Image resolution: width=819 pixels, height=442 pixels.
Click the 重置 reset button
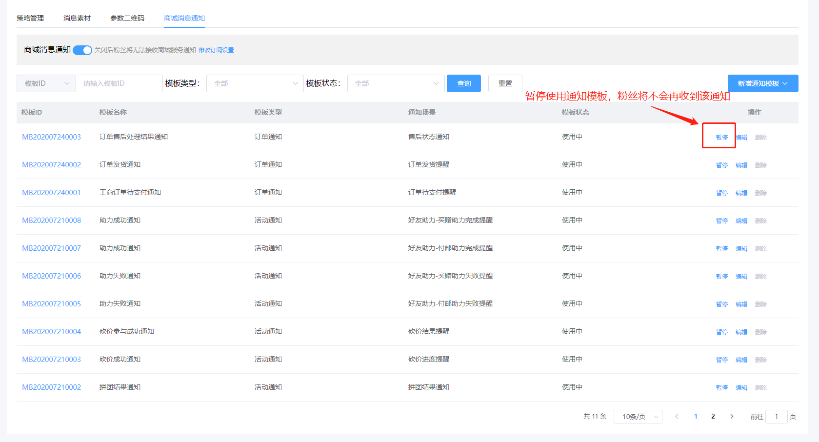point(505,83)
